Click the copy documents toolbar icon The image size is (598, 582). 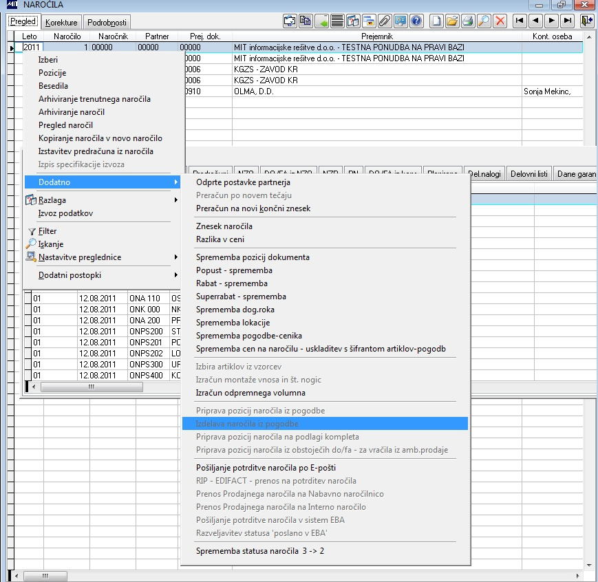306,21
